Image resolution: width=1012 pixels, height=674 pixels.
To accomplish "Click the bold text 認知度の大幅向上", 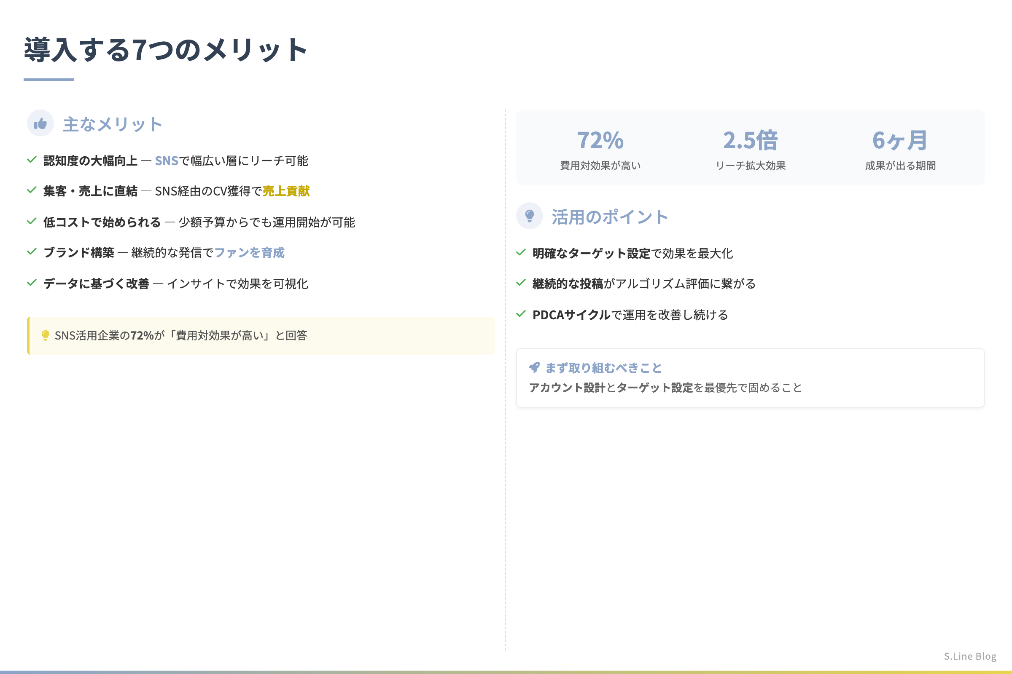I will point(90,161).
